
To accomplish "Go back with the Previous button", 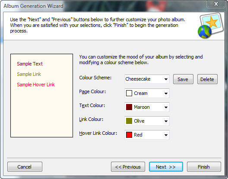I will (128, 166).
